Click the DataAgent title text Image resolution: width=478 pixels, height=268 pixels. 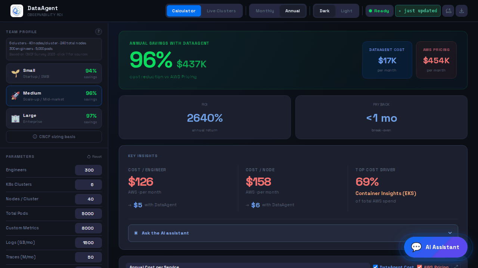coord(43,8)
